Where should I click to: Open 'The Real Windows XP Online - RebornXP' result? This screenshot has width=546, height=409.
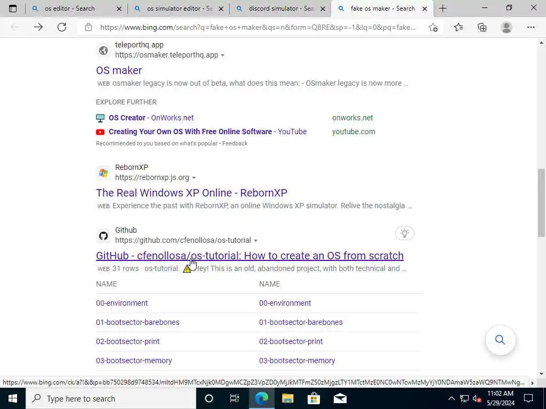[191, 193]
